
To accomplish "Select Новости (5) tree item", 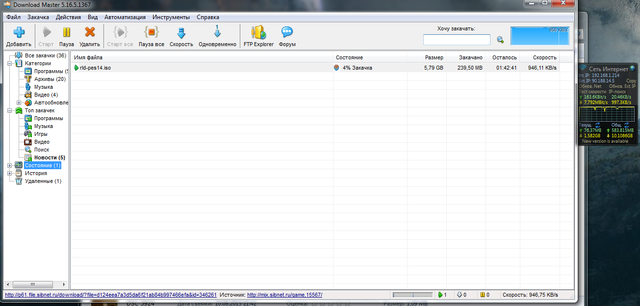I will 50,157.
